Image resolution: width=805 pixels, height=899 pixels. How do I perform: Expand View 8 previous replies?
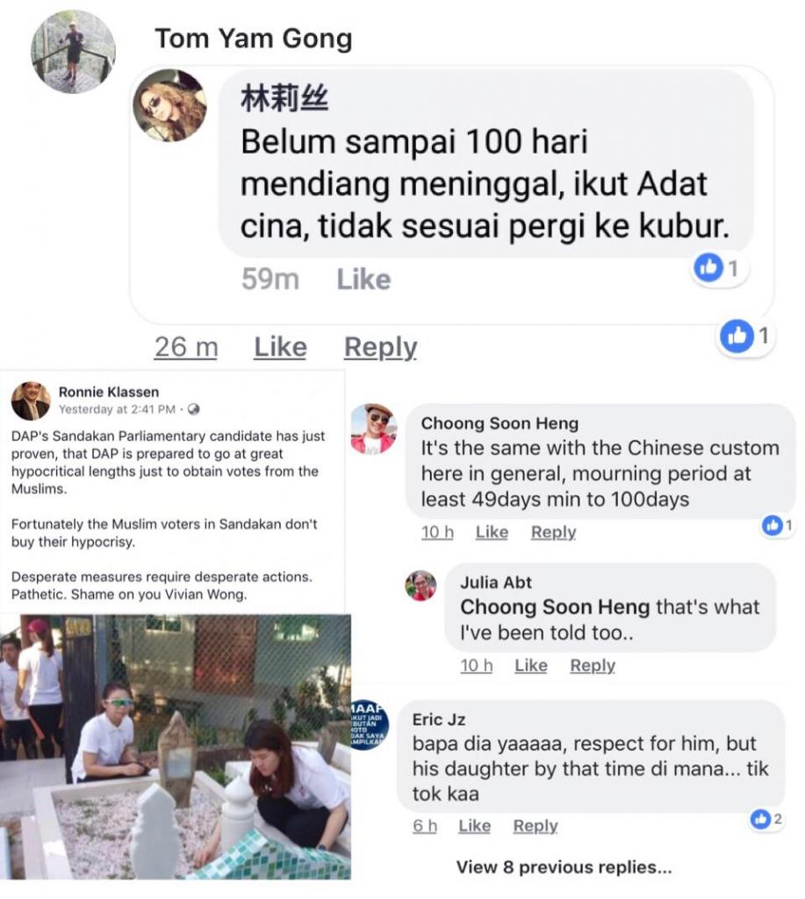564,867
